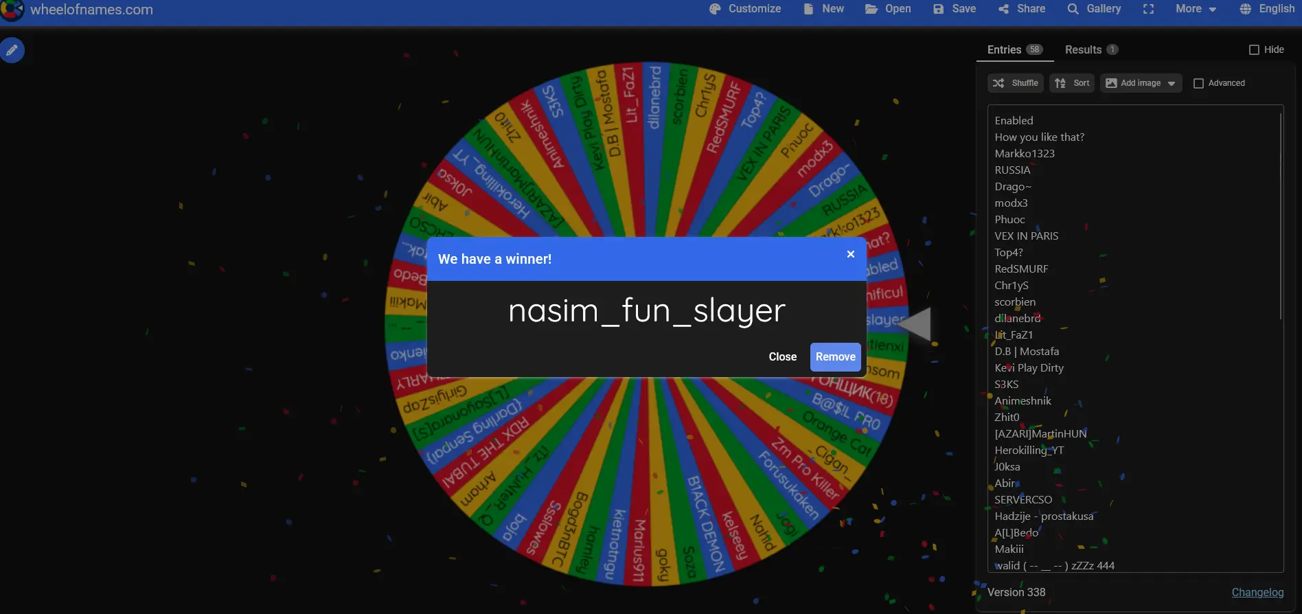Expand the More menu
This screenshot has height=614, width=1302.
coord(1196,9)
